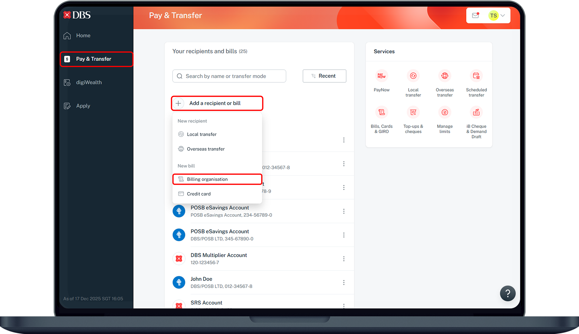The image size is (579, 334).
Task: Open the iB Cheque & Demand Draft icon
Action: click(x=476, y=113)
